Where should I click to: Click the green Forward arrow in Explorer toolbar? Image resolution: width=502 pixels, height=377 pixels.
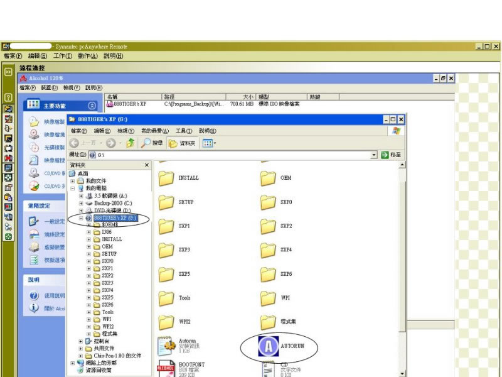pyautogui.click(x=111, y=143)
